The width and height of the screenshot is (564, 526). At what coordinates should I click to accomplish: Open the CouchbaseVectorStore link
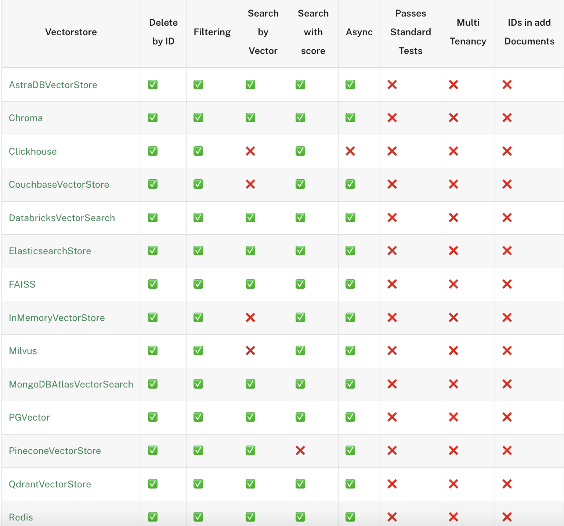tap(59, 184)
